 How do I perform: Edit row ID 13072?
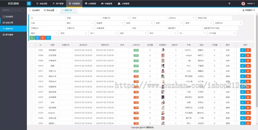(x=243, y=76)
